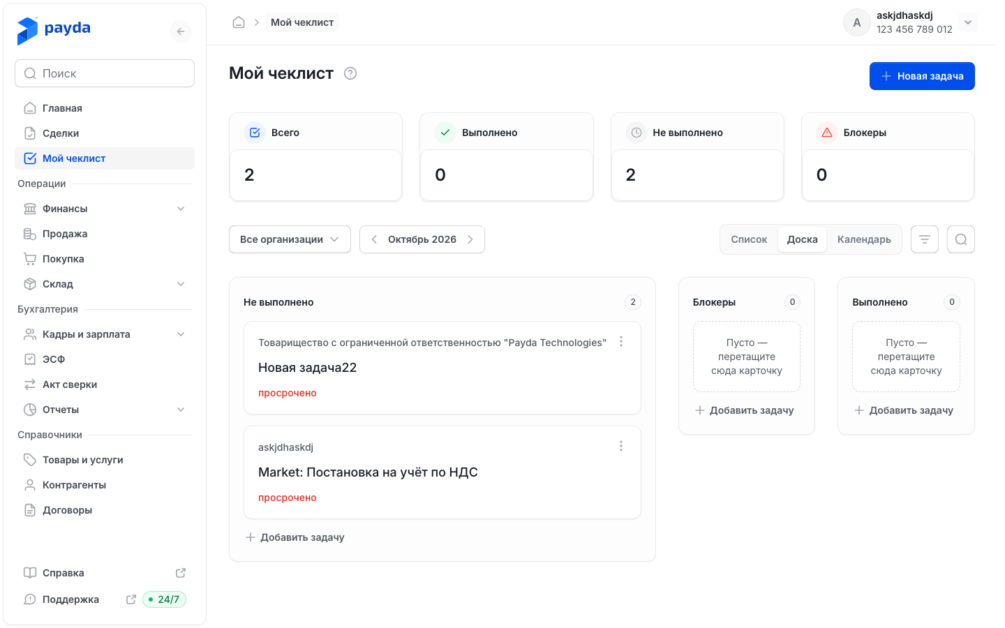Open Товары и услуги in the sidebar
Screen dimensions: 1005x628
(x=105, y=460)
